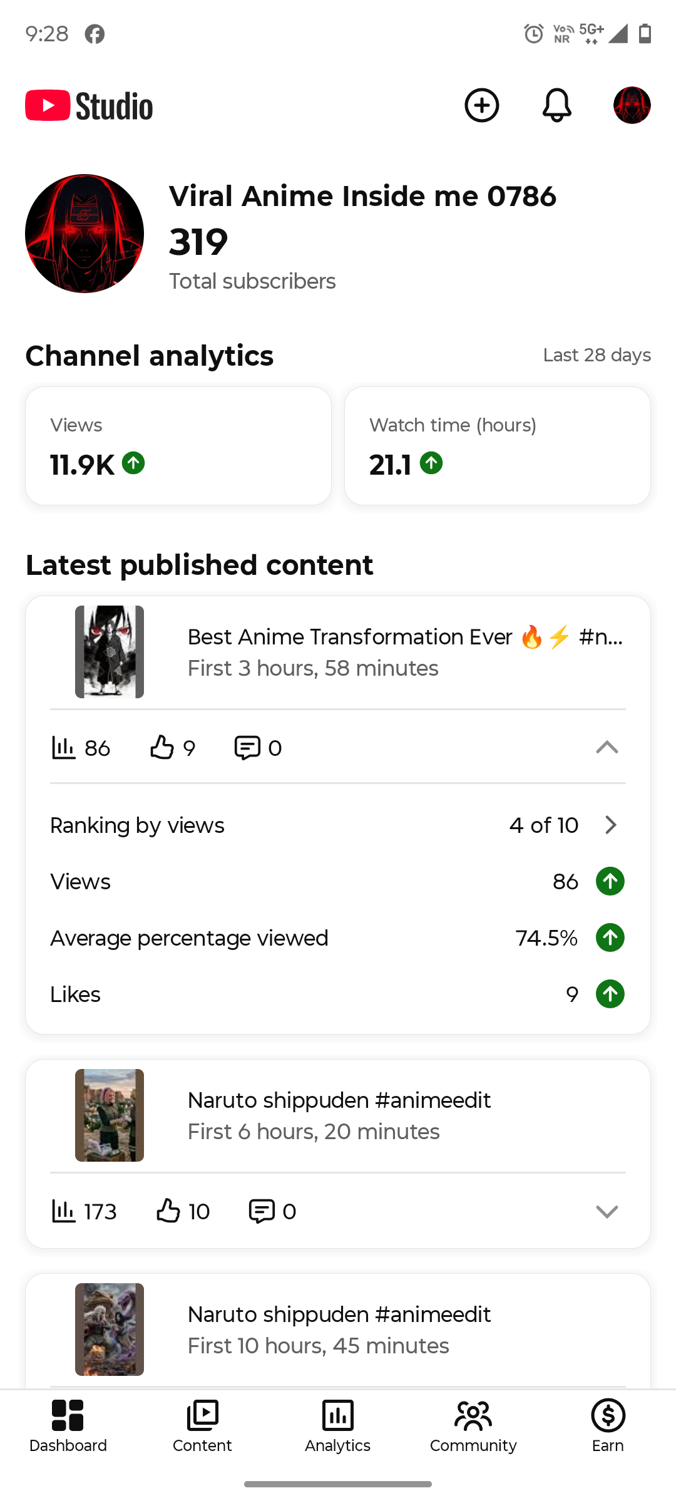This screenshot has width=676, height=1503.
Task: Open account avatar in top bar
Action: [632, 105]
